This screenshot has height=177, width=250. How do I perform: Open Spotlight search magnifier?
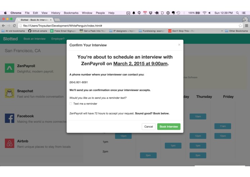click(237, 13)
